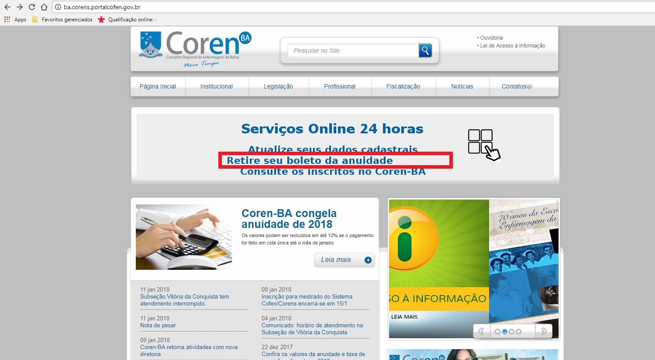Viewport: 655px width, 360px height.
Task: Select the first carousel slide dot
Action: click(497, 332)
